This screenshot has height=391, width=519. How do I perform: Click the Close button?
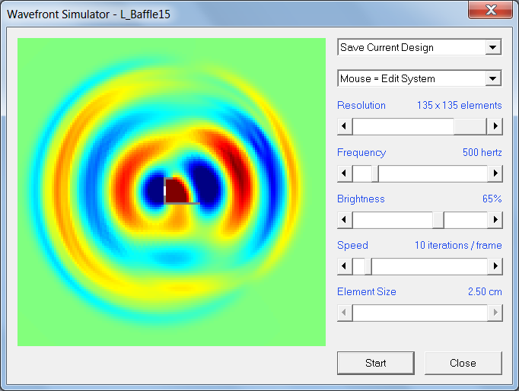point(463,363)
